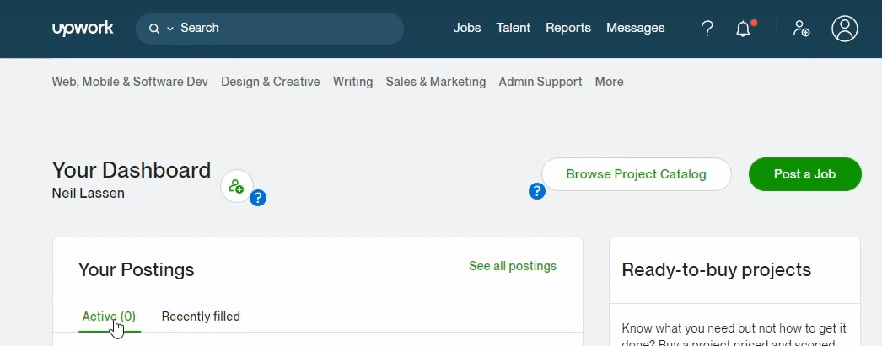
Task: Expand the More categories menu
Action: click(609, 82)
